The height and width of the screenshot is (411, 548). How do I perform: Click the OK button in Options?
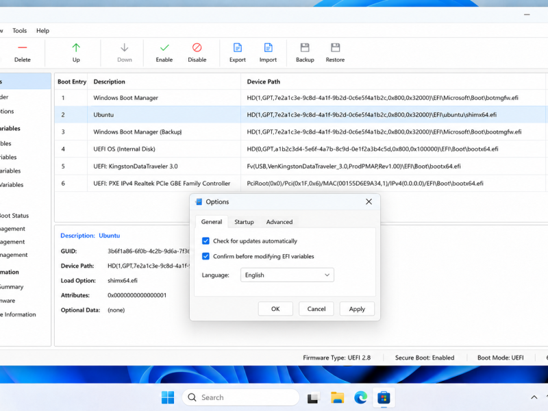click(x=275, y=309)
